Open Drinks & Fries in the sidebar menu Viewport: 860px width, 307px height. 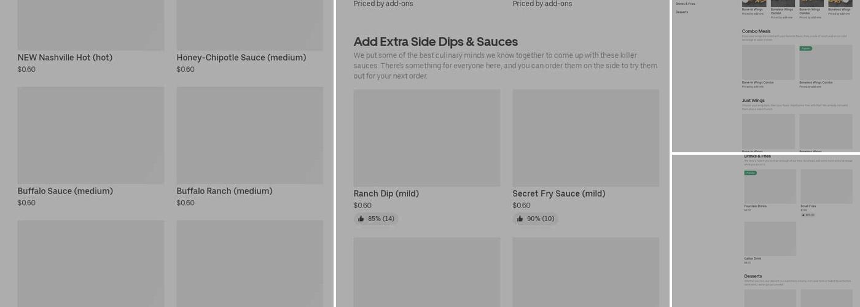[686, 4]
